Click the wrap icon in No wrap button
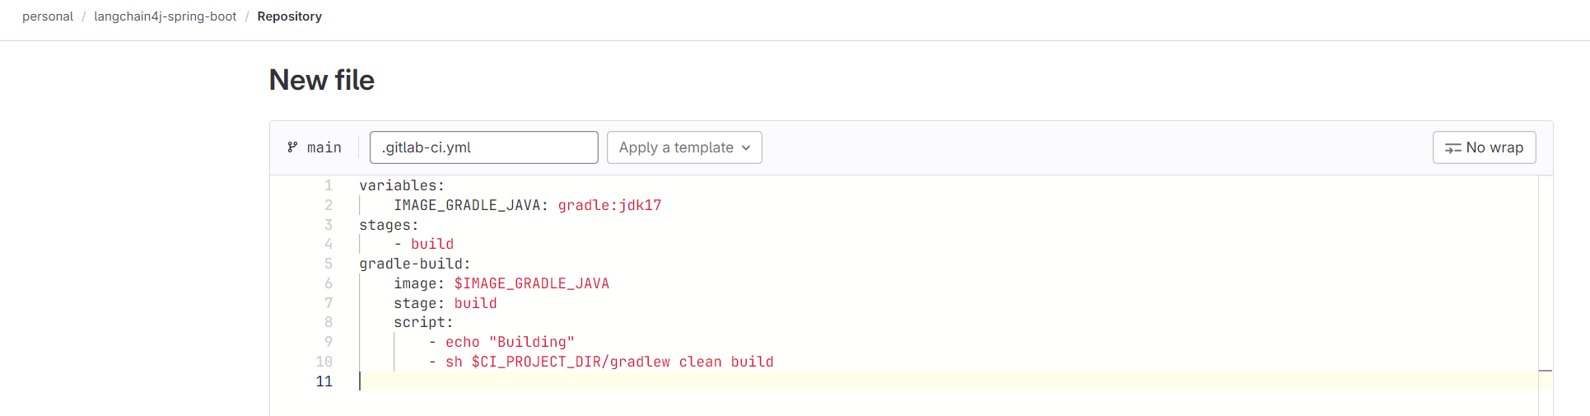The height and width of the screenshot is (416, 1590). coord(1452,148)
